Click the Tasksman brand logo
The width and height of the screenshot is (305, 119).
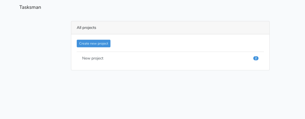pos(30,7)
